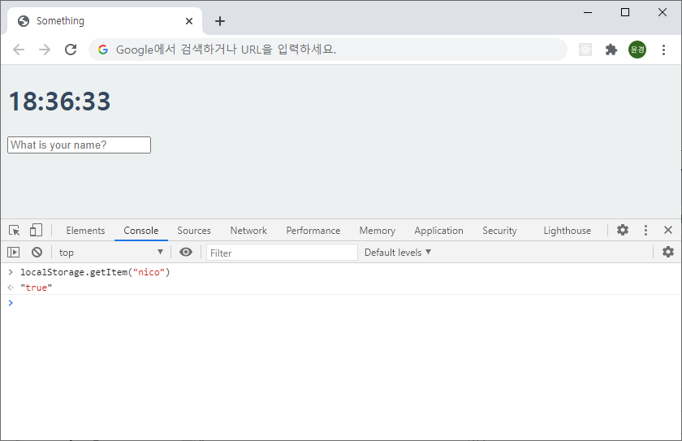This screenshot has height=441, width=682.
Task: Activate the inspect element picker
Action: click(15, 230)
